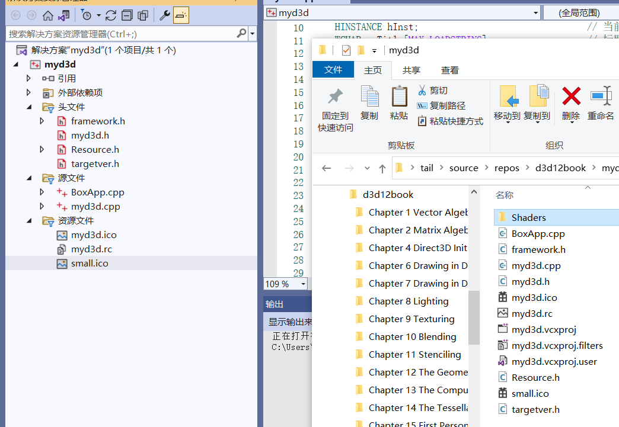Expand BoxApp.cpp in the tree
The image size is (619, 427).
click(42, 192)
